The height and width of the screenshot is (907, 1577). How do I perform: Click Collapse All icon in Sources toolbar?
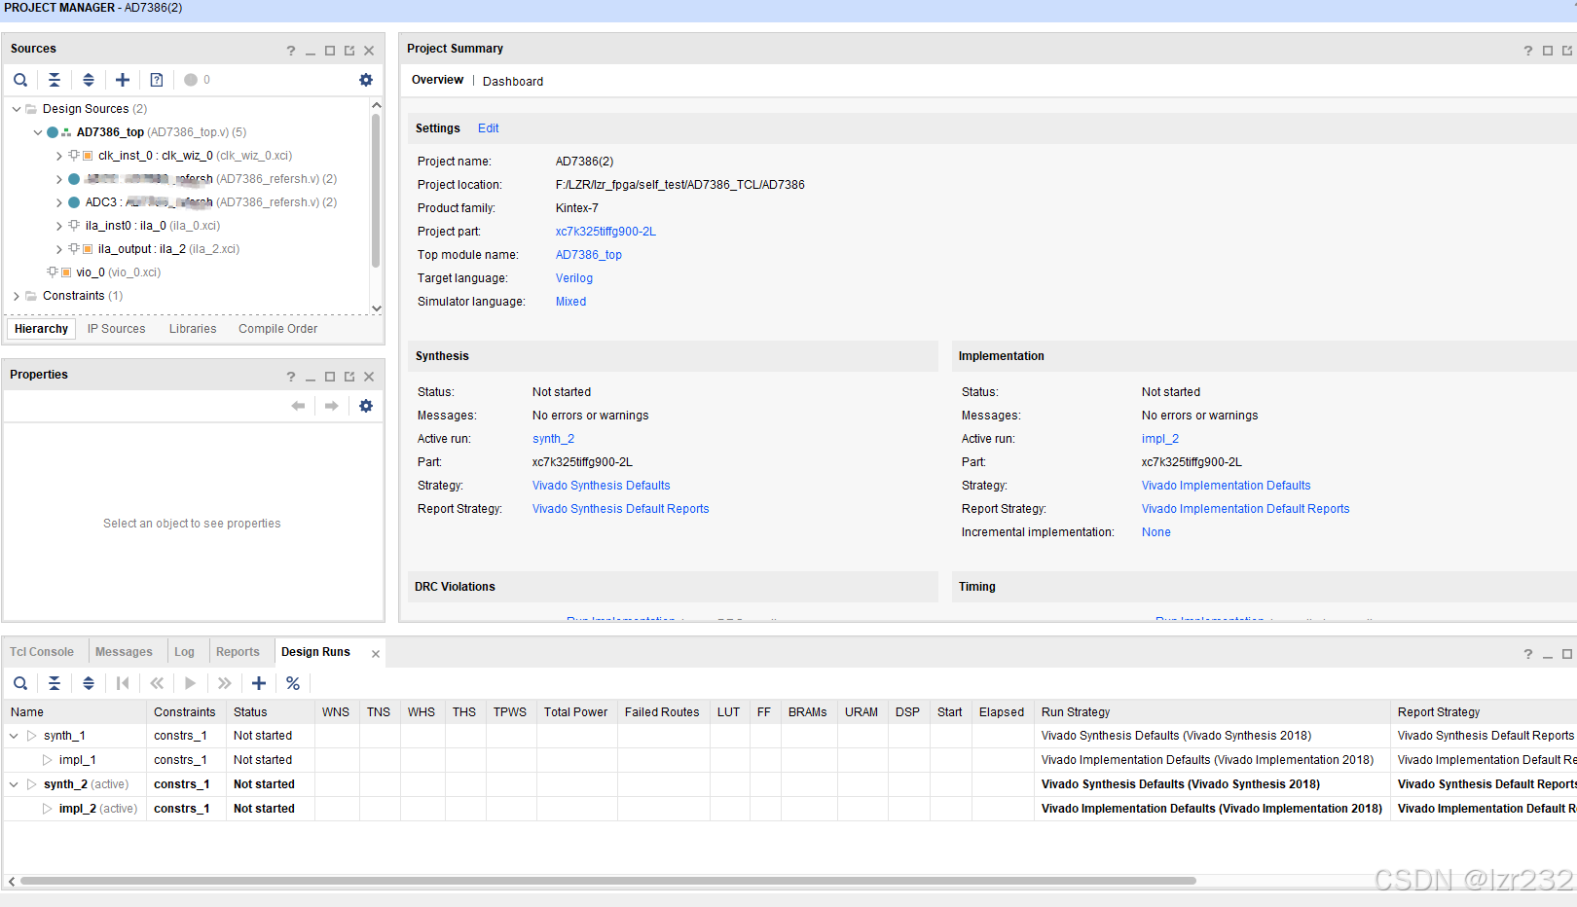click(55, 80)
